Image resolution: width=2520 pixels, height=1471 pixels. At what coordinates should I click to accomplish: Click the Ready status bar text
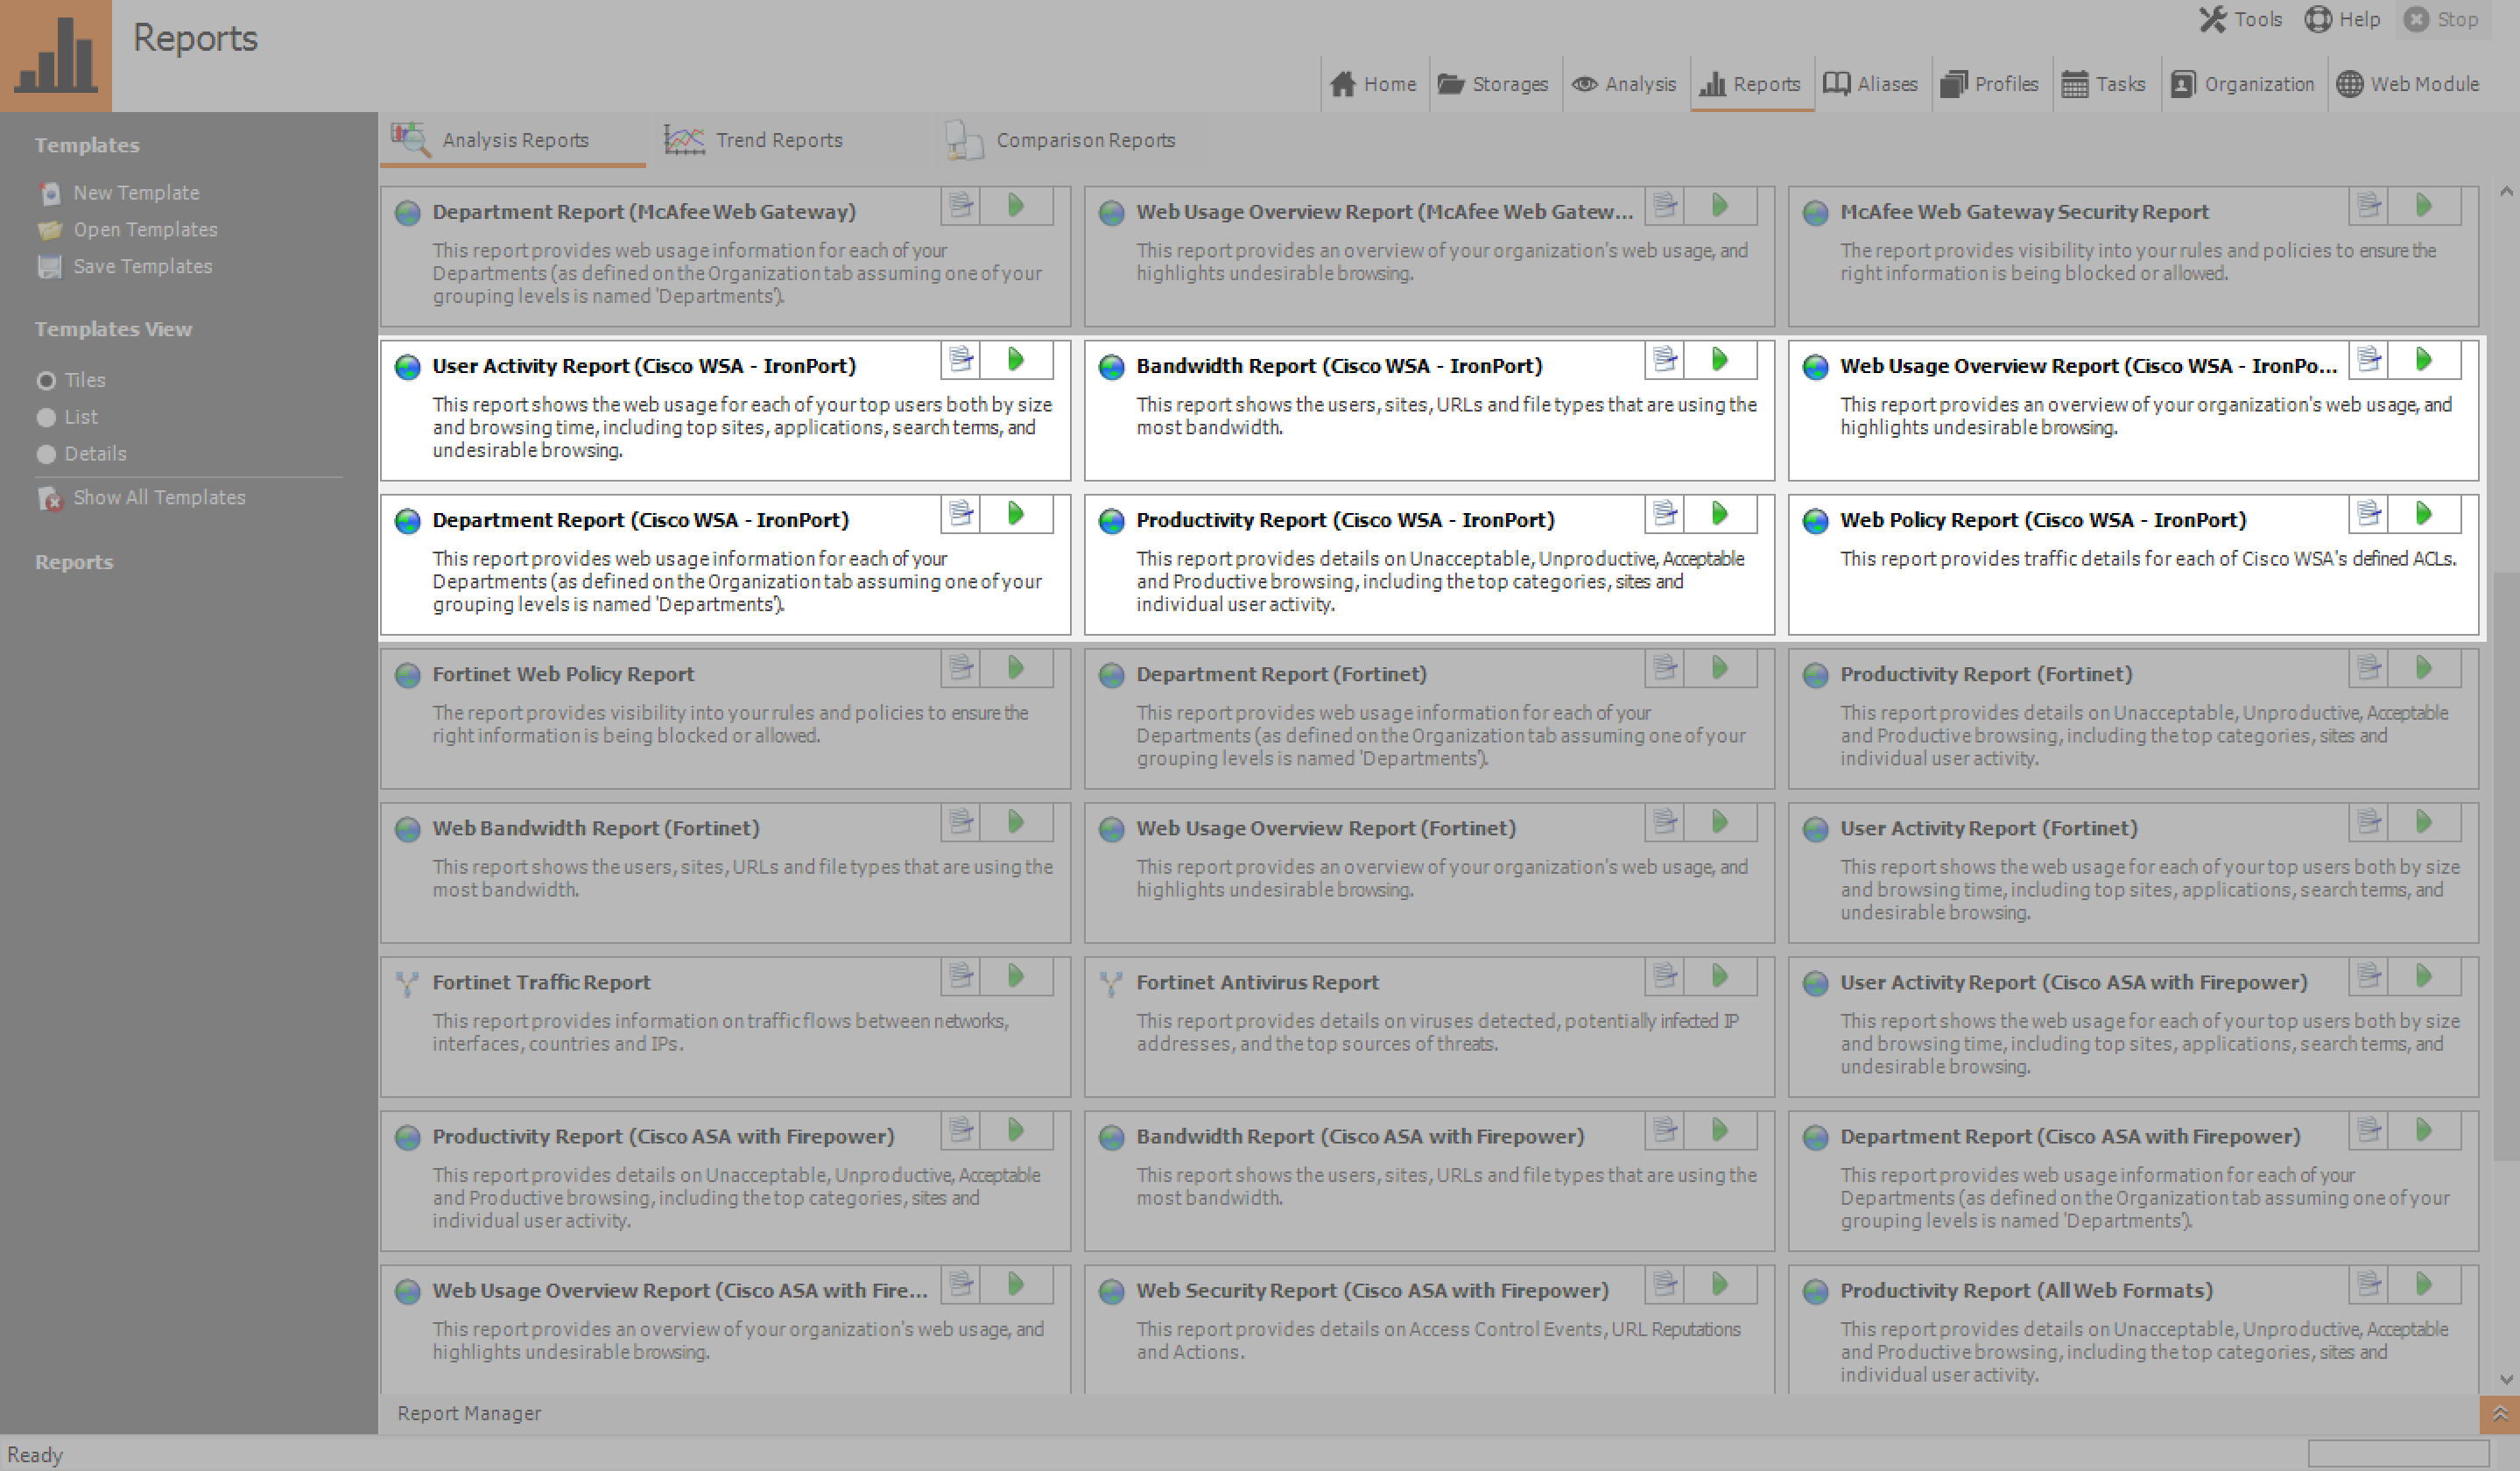click(x=35, y=1455)
